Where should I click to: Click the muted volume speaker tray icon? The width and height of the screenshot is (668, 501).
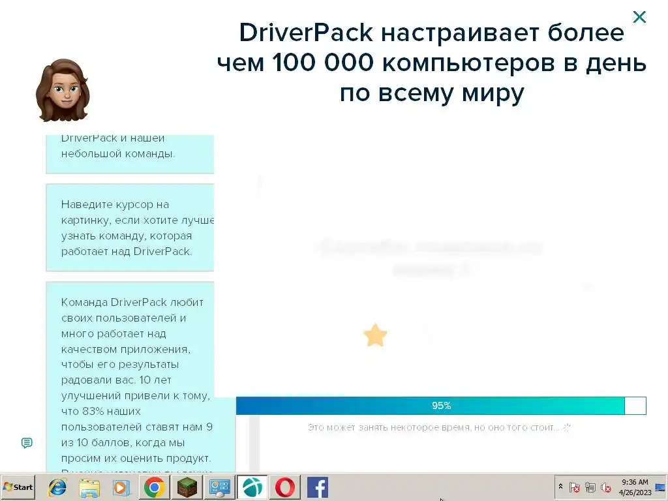[x=605, y=487]
